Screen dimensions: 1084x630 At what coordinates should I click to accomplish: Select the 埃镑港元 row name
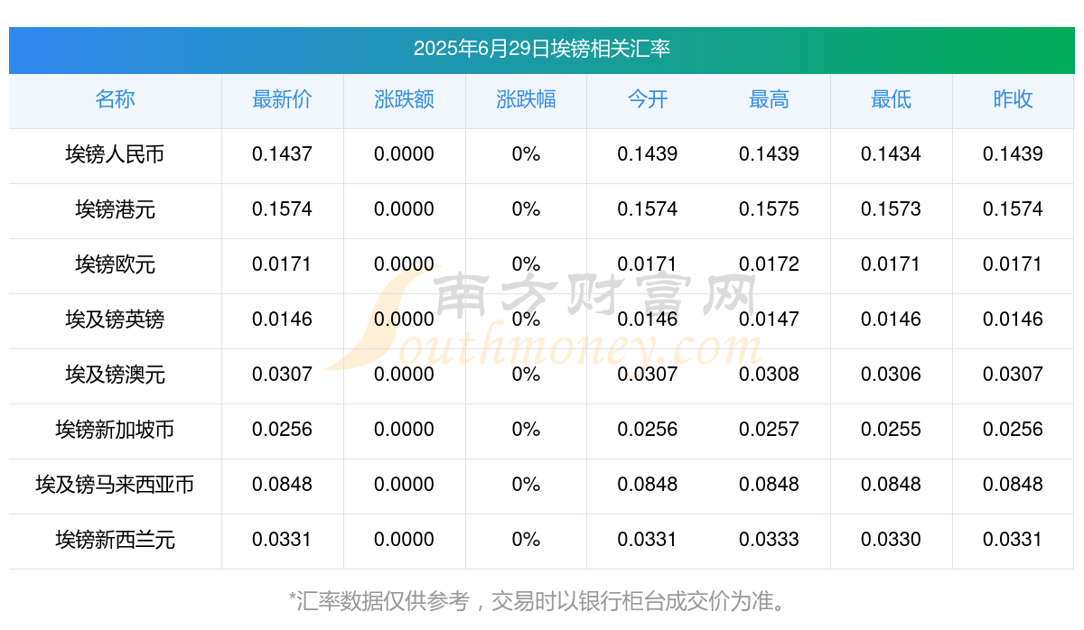click(115, 209)
